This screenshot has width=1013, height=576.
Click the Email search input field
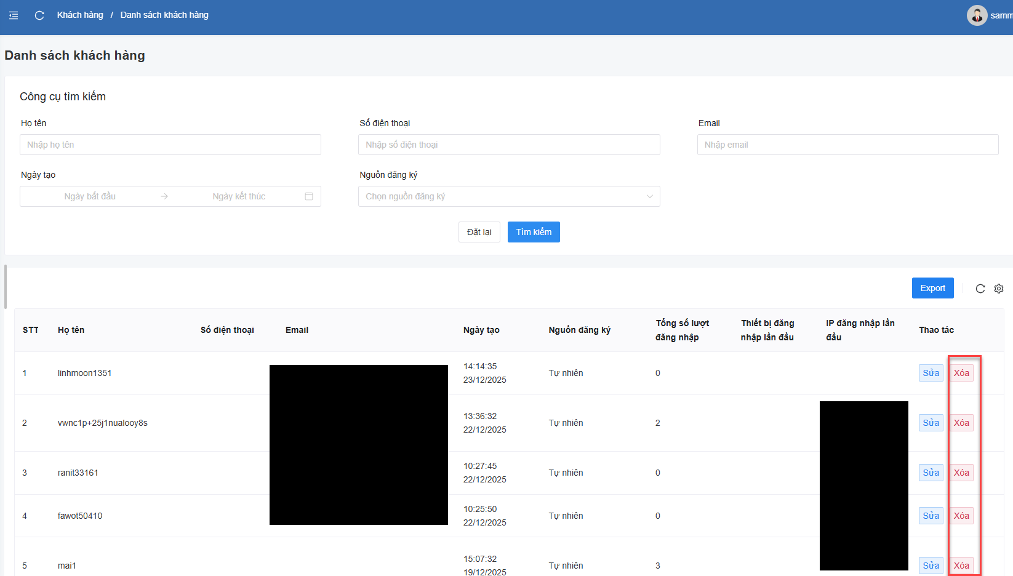pyautogui.click(x=847, y=145)
